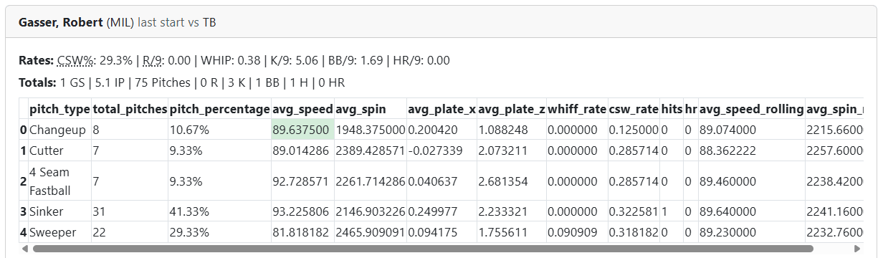Click the Sweeper pitch type cell

pyautogui.click(x=59, y=232)
